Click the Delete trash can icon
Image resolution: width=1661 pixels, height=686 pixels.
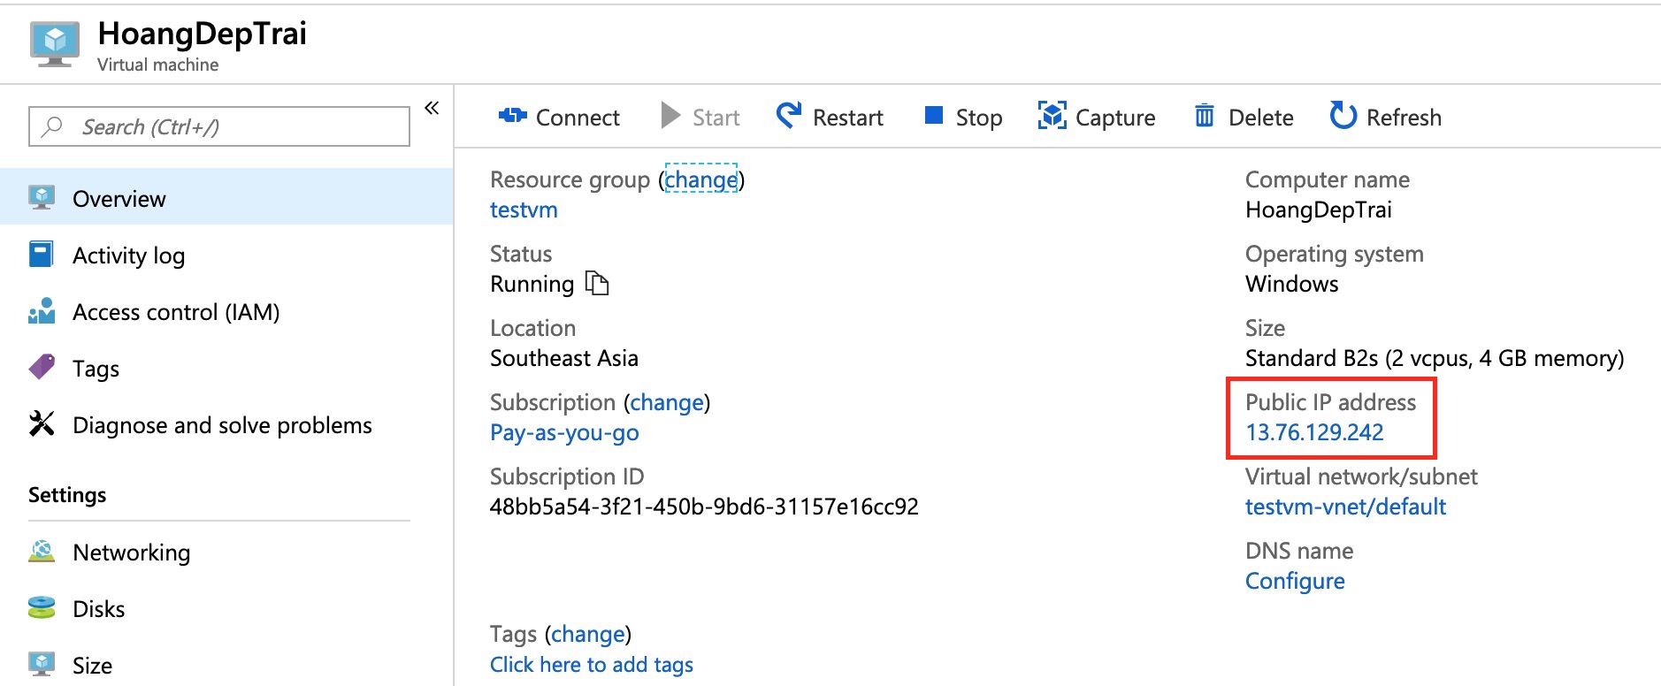point(1204,116)
